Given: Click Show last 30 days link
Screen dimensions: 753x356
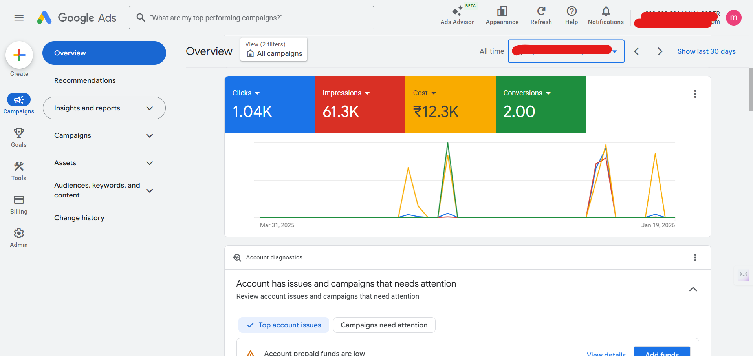Looking at the screenshot, I should pyautogui.click(x=706, y=51).
